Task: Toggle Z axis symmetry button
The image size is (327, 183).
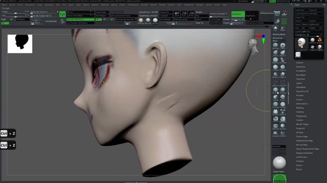Action: click(x=112, y=19)
